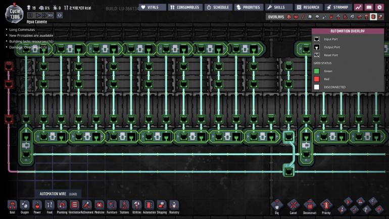Expand the Damage: Overheated notification
Viewport: 389px width, 219px height.
(x=28, y=47)
